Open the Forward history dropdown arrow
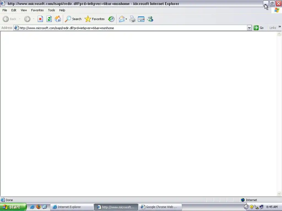 tap(34, 19)
